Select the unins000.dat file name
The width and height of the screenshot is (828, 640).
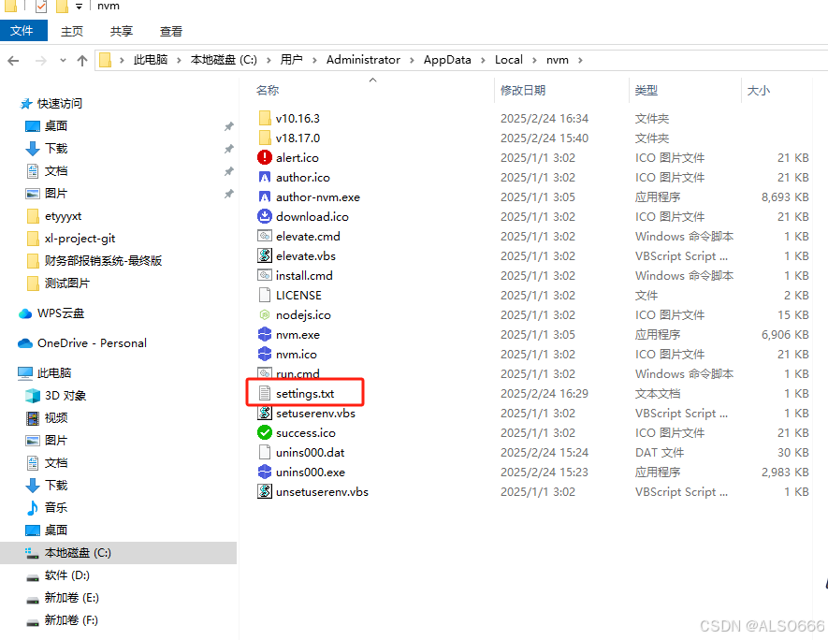tap(310, 453)
